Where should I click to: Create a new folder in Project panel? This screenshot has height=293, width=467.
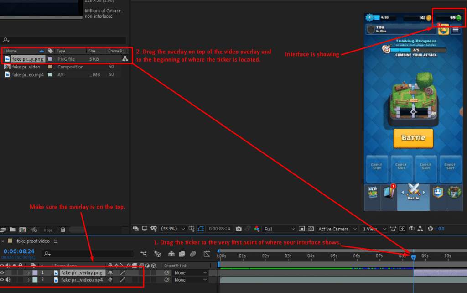tap(12, 230)
